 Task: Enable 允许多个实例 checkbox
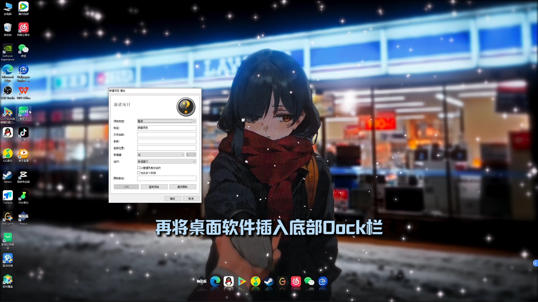139,173
